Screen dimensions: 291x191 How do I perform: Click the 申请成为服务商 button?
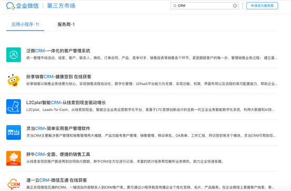262,6
